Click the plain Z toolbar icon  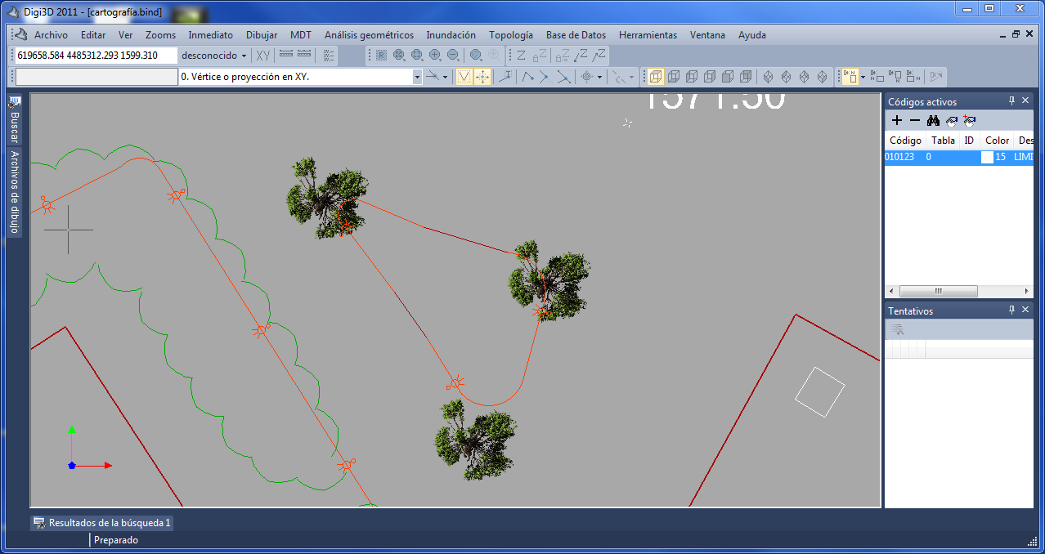coord(521,56)
